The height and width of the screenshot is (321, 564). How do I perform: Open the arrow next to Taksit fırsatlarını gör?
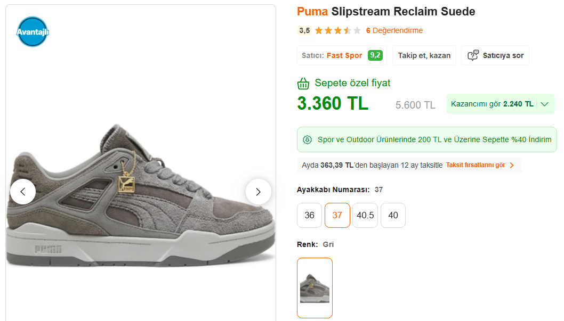[x=512, y=165]
